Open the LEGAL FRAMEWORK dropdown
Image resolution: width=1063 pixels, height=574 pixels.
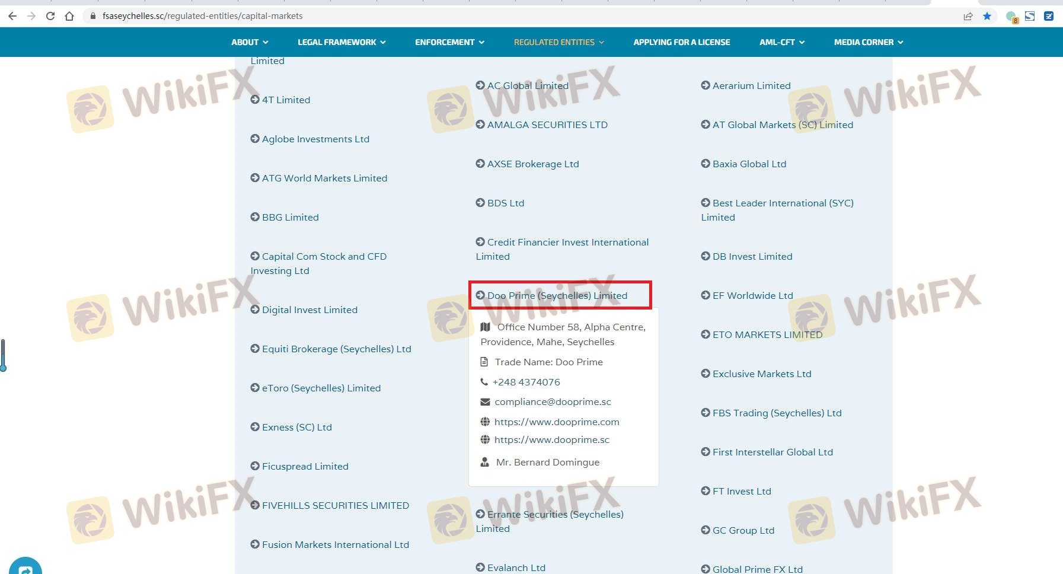click(x=341, y=42)
